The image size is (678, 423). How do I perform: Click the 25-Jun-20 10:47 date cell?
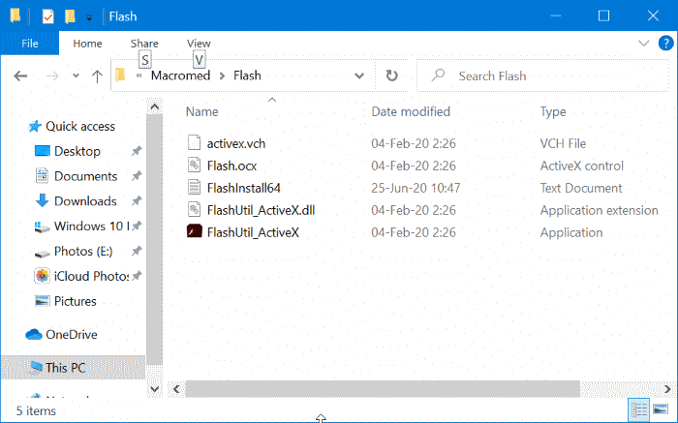click(416, 189)
